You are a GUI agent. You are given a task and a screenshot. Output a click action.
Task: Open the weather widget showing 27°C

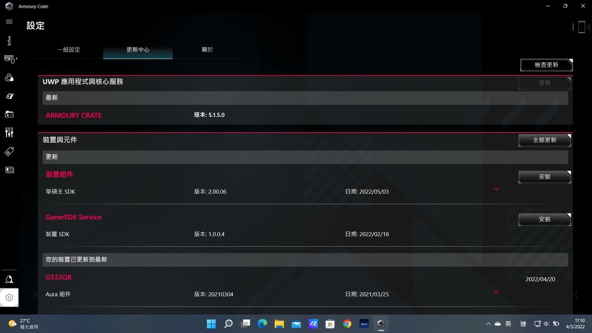pos(24,324)
